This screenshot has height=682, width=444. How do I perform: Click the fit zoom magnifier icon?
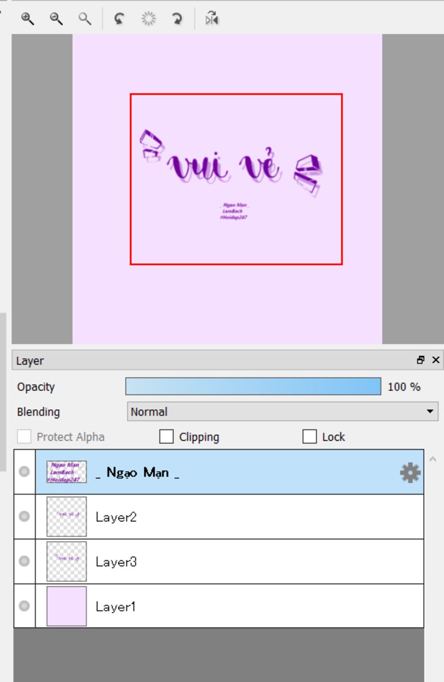pyautogui.click(x=85, y=19)
